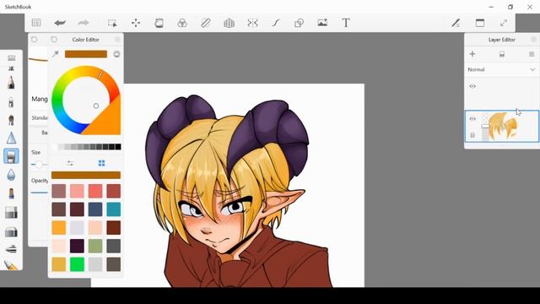The width and height of the screenshot is (540, 304).
Task: Pick the olive green swatch
Action: (95, 246)
